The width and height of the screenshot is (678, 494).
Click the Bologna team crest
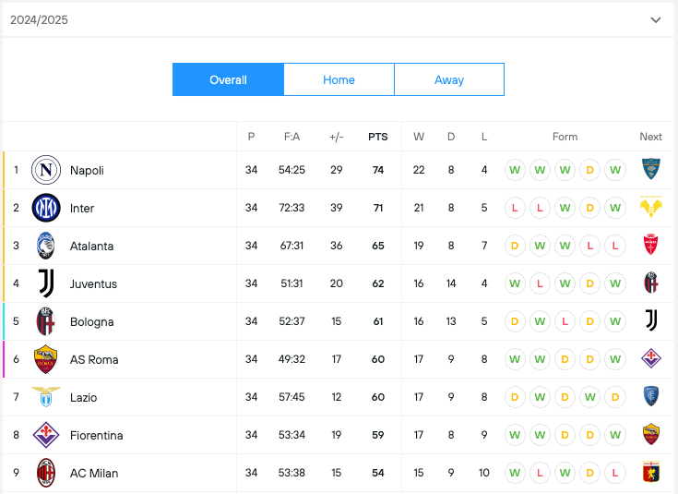pos(46,321)
